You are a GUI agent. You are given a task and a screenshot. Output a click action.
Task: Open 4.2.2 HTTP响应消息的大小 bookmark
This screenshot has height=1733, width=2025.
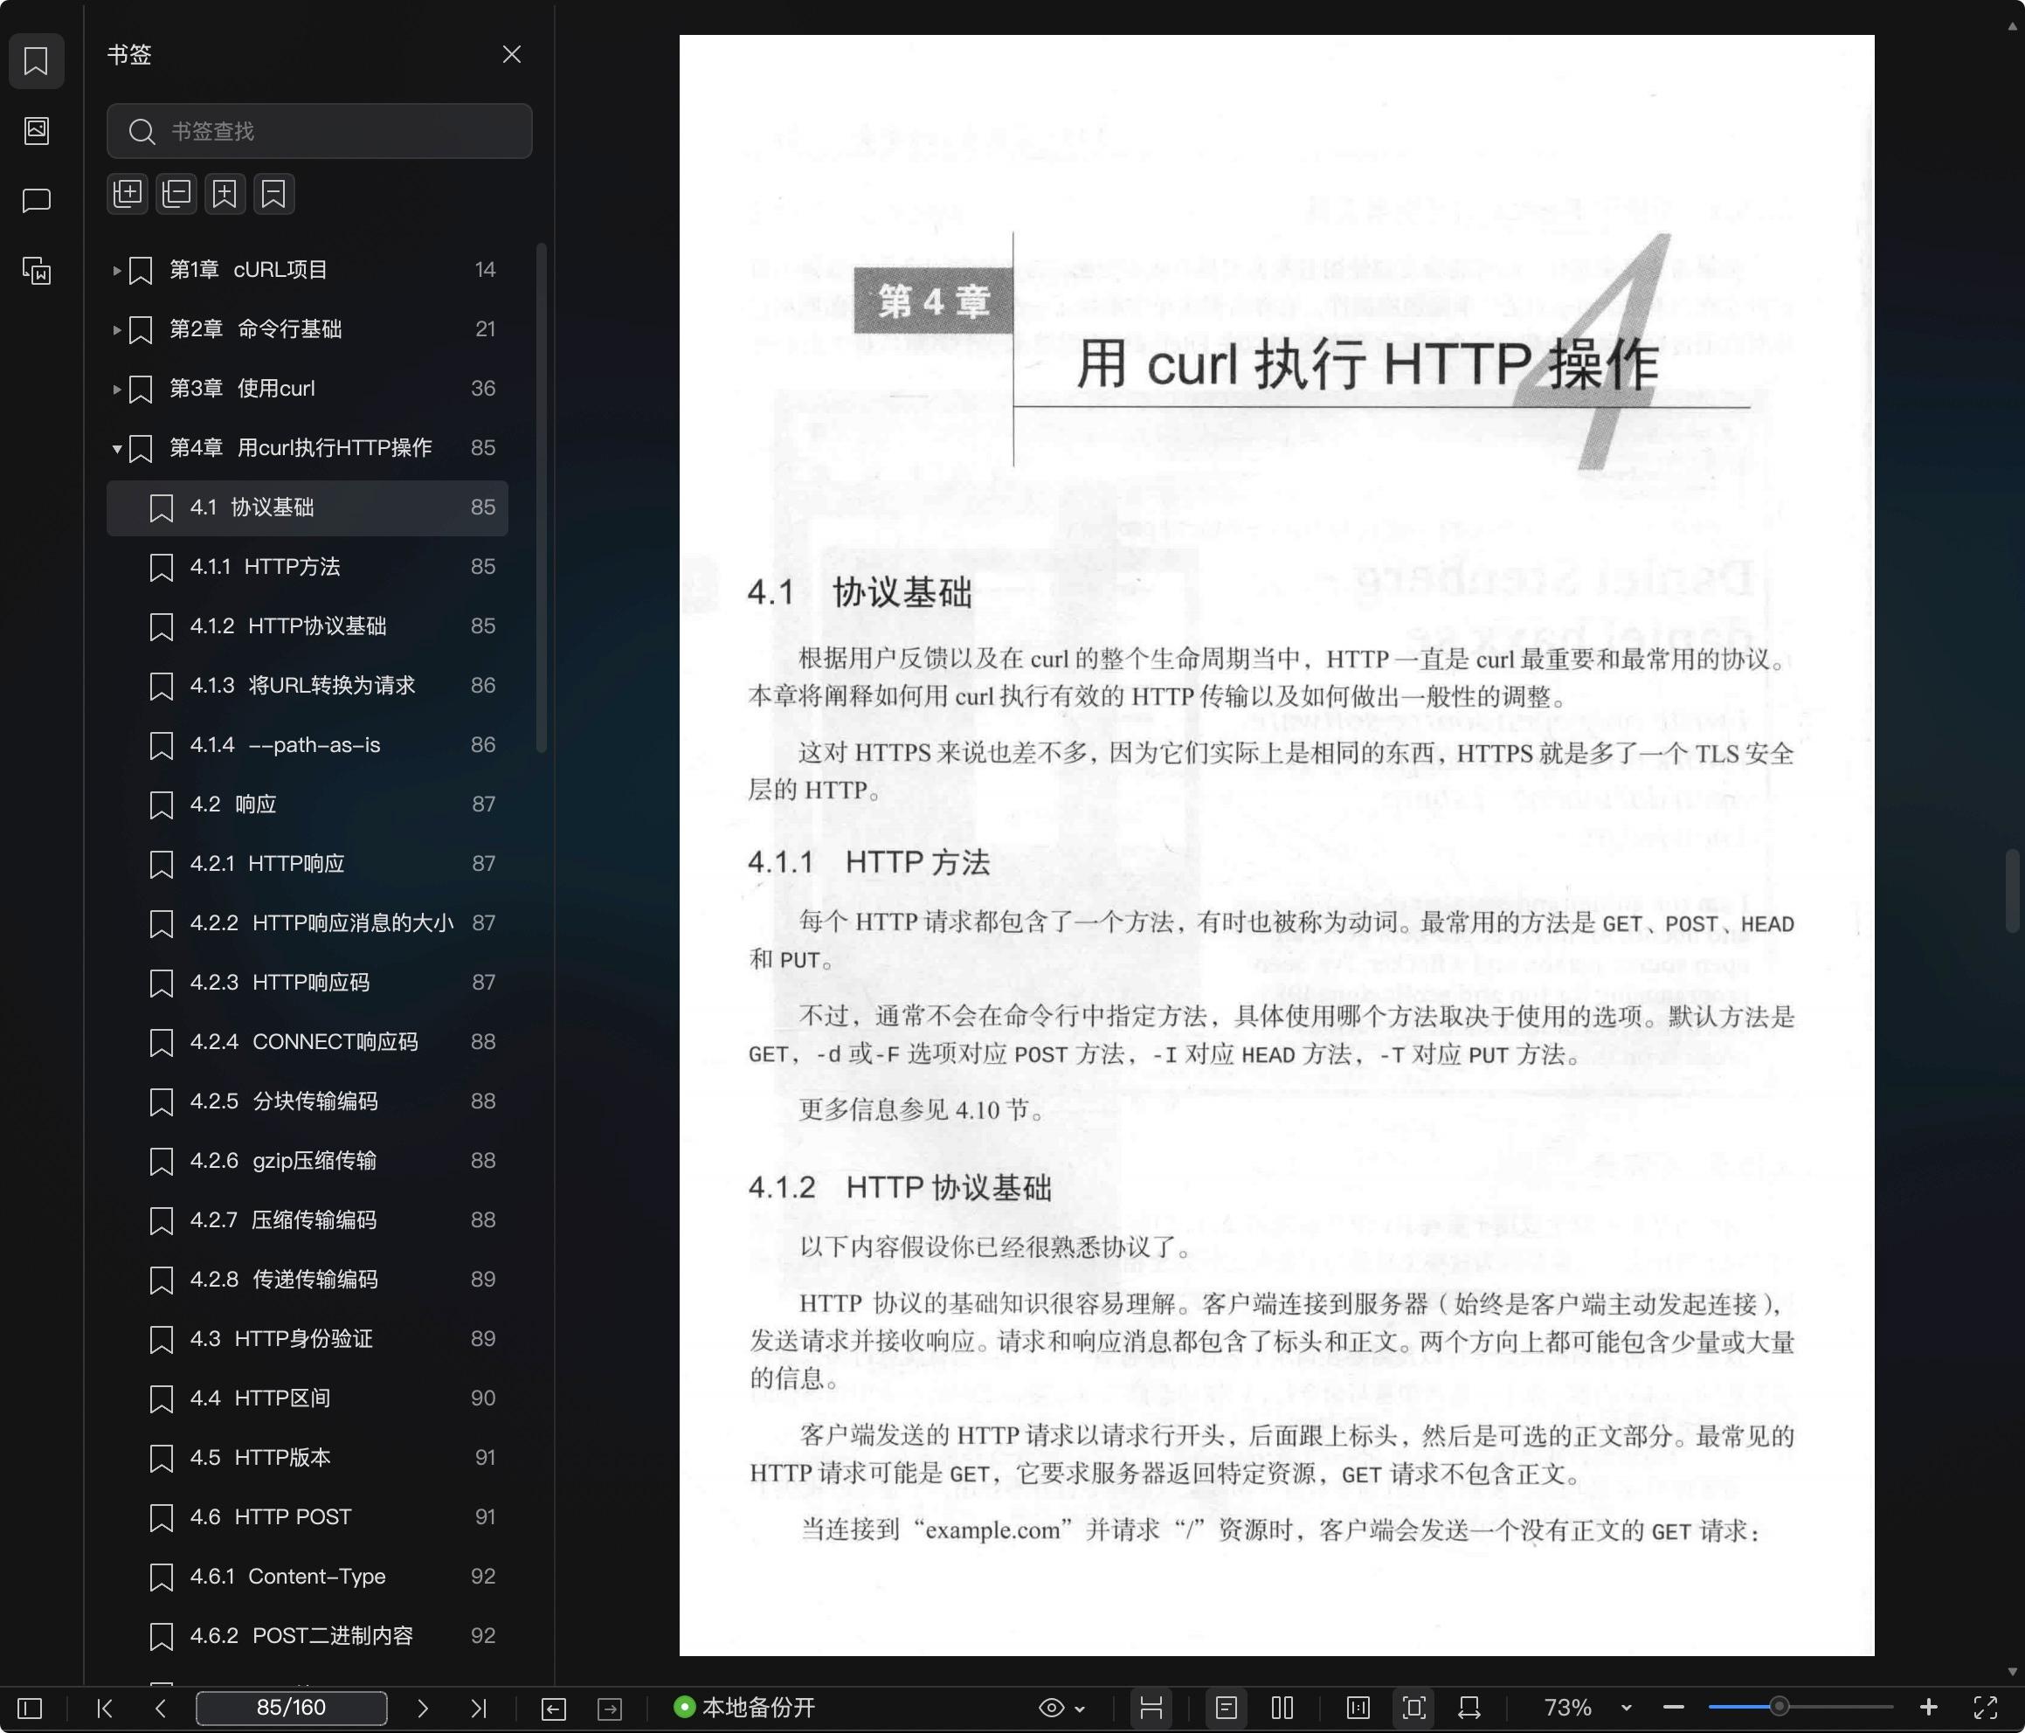[x=307, y=922]
